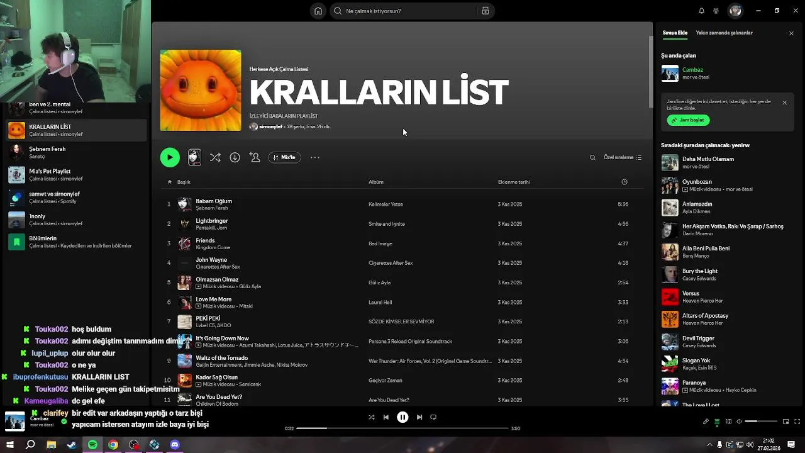Open the mini player icon
Image resolution: width=805 pixels, height=453 pixels.
pos(786,422)
